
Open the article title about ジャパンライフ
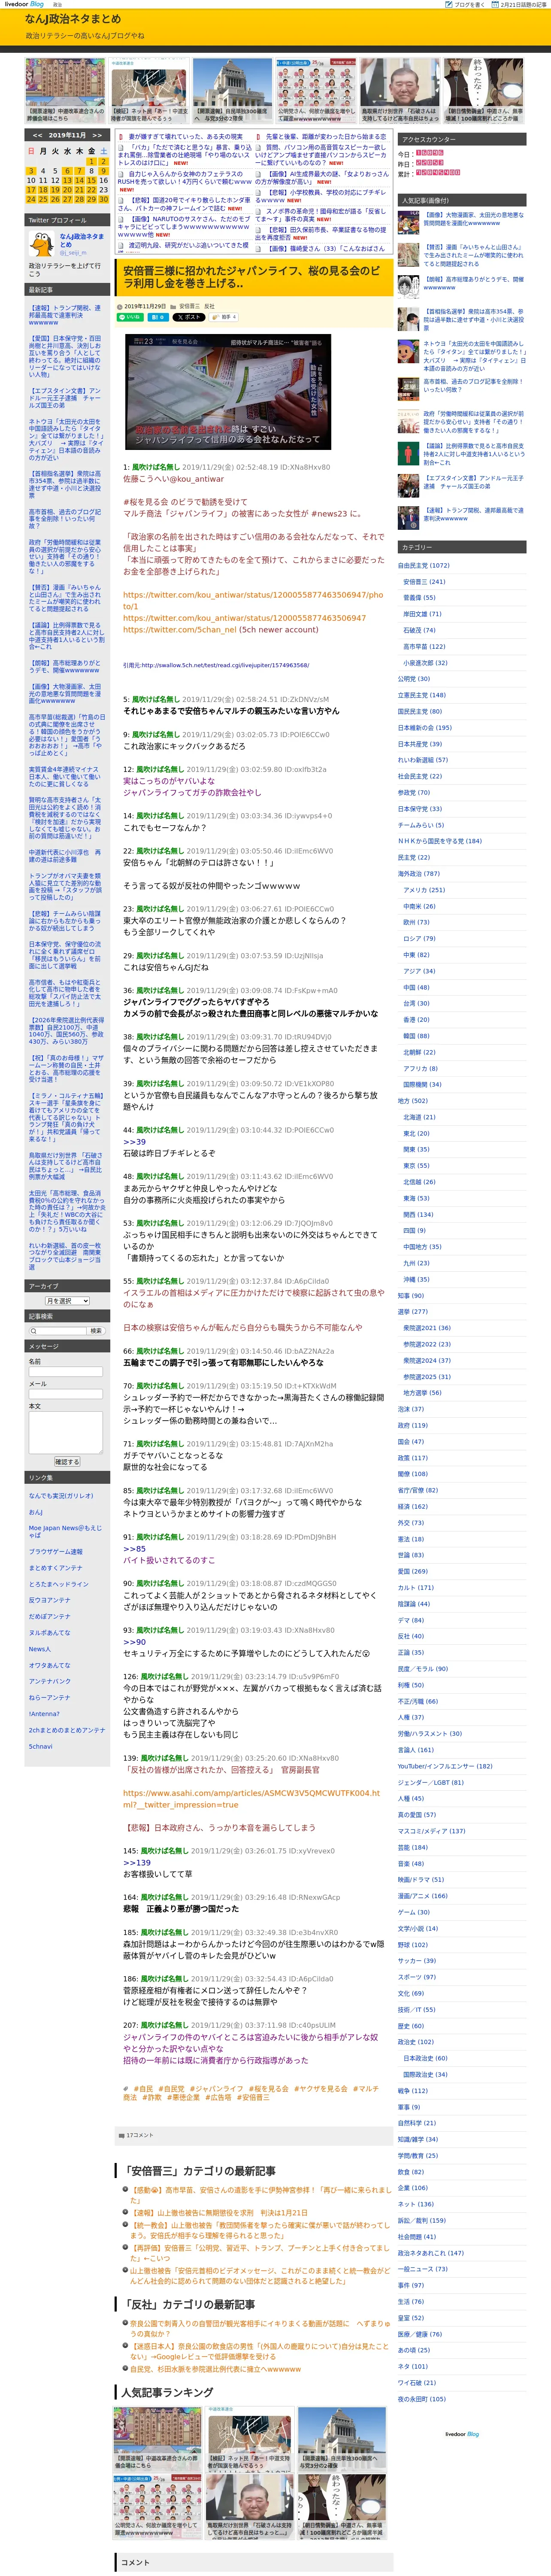[251, 277]
